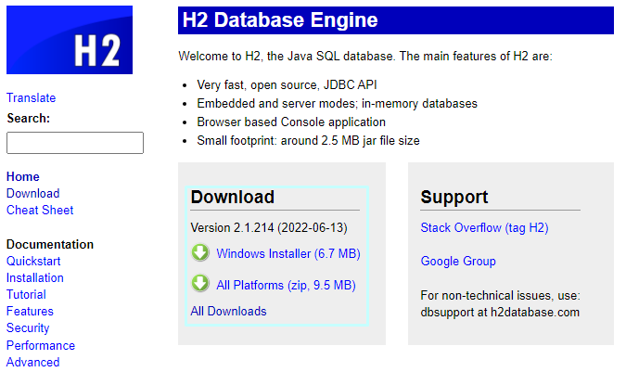Open the Tutorial documentation link
Image resolution: width=626 pixels, height=372 pixels.
(x=26, y=295)
